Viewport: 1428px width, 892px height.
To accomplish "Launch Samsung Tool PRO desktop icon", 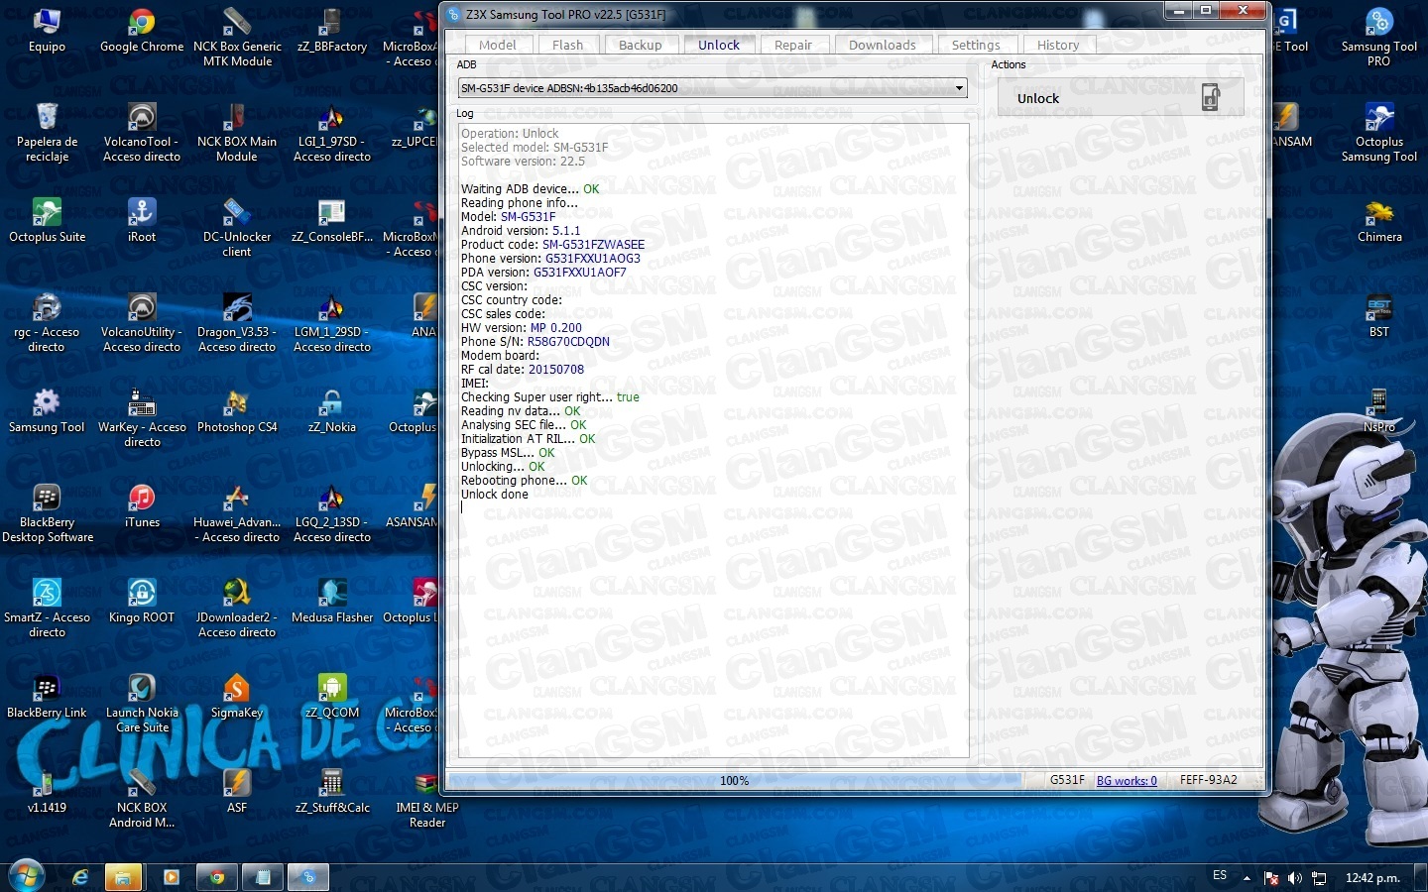I will [x=1379, y=38].
